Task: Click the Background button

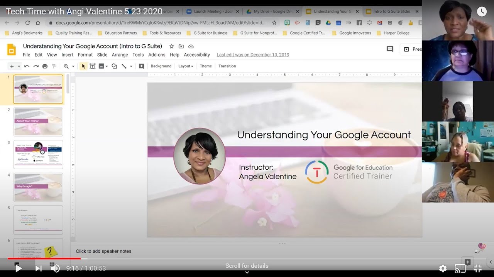Action: [x=161, y=66]
